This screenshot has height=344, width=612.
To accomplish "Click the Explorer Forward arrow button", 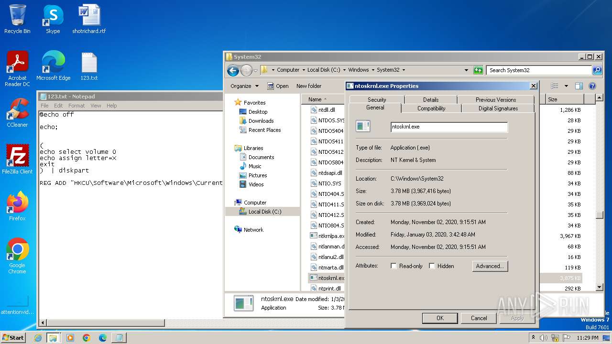I will (246, 71).
